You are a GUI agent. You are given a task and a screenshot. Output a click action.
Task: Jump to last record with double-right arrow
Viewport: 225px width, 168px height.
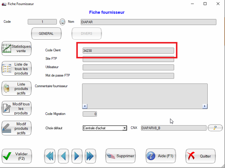(90, 156)
